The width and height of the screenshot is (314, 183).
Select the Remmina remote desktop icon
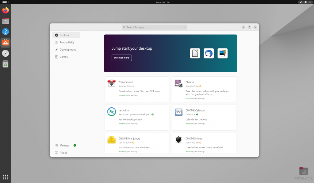click(111, 112)
